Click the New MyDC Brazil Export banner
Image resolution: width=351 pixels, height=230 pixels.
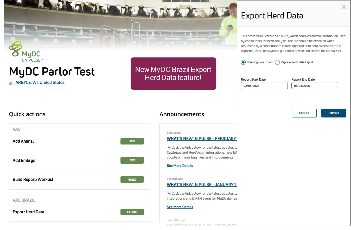pyautogui.click(x=173, y=74)
